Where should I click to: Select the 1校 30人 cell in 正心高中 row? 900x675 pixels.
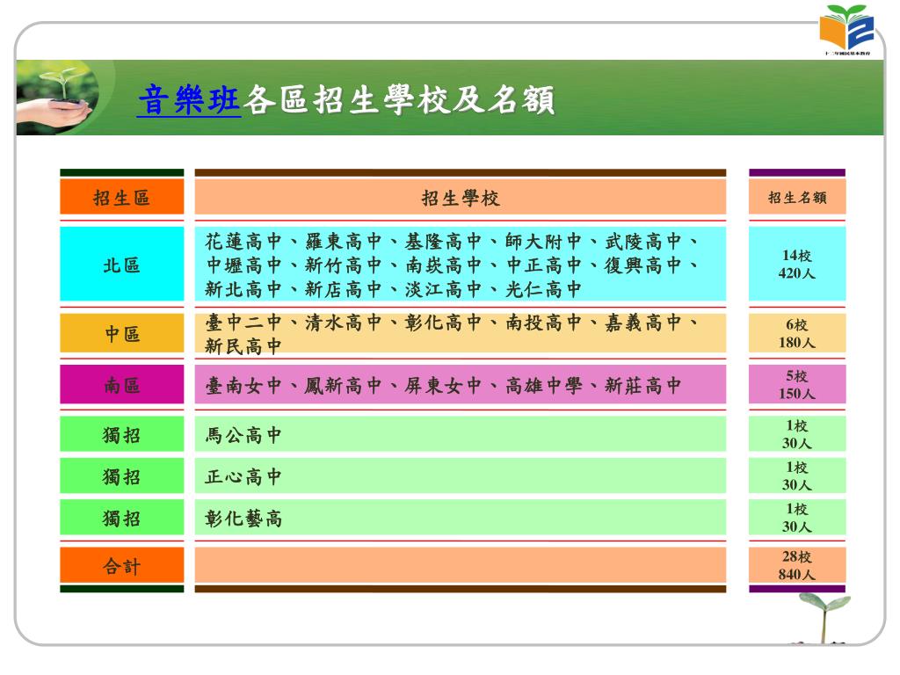point(796,475)
